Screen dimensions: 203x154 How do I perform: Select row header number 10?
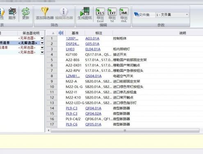(52, 87)
